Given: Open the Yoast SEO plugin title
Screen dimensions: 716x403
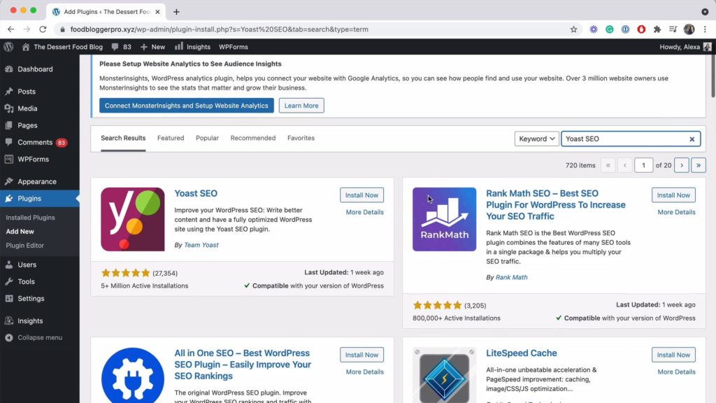Looking at the screenshot, I should click(196, 193).
